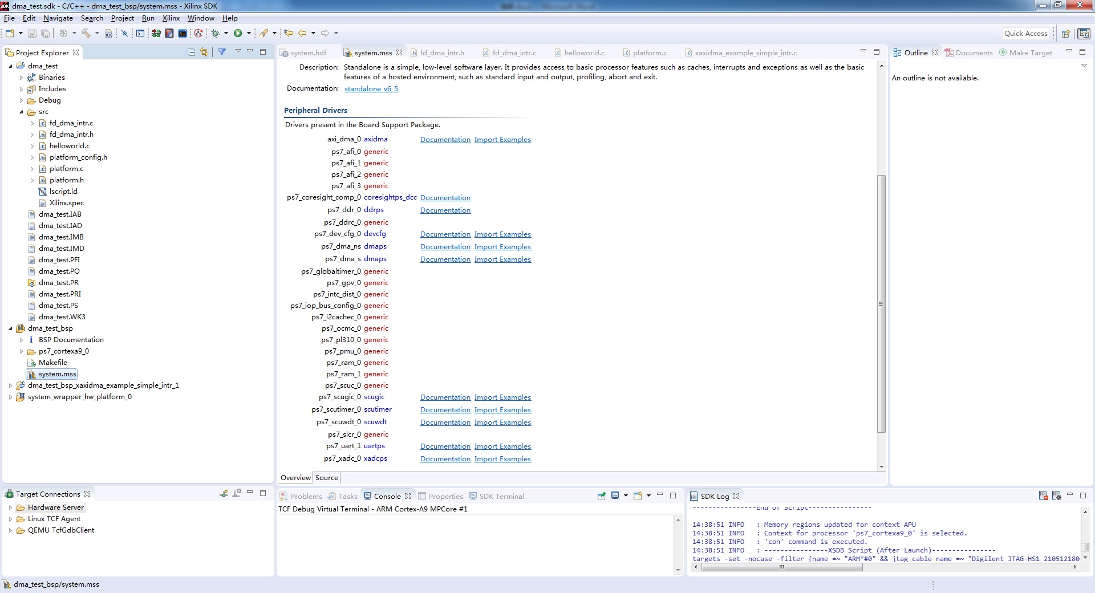The image size is (1095, 593).
Task: Click the Save All toolbar icon
Action: (46, 33)
